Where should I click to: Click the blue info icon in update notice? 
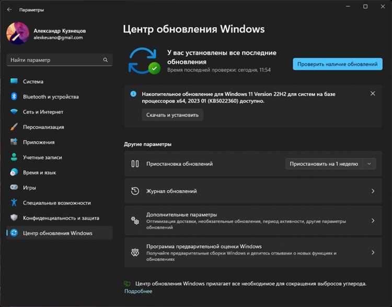point(133,94)
